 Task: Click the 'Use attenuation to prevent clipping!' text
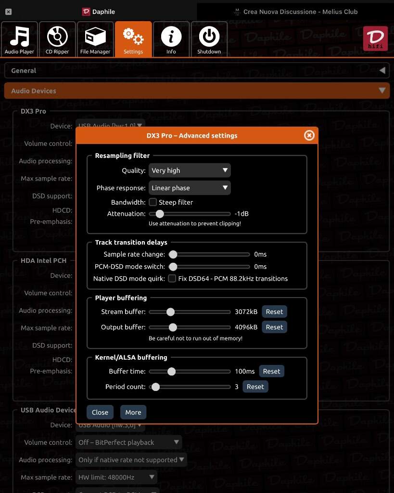pos(195,223)
